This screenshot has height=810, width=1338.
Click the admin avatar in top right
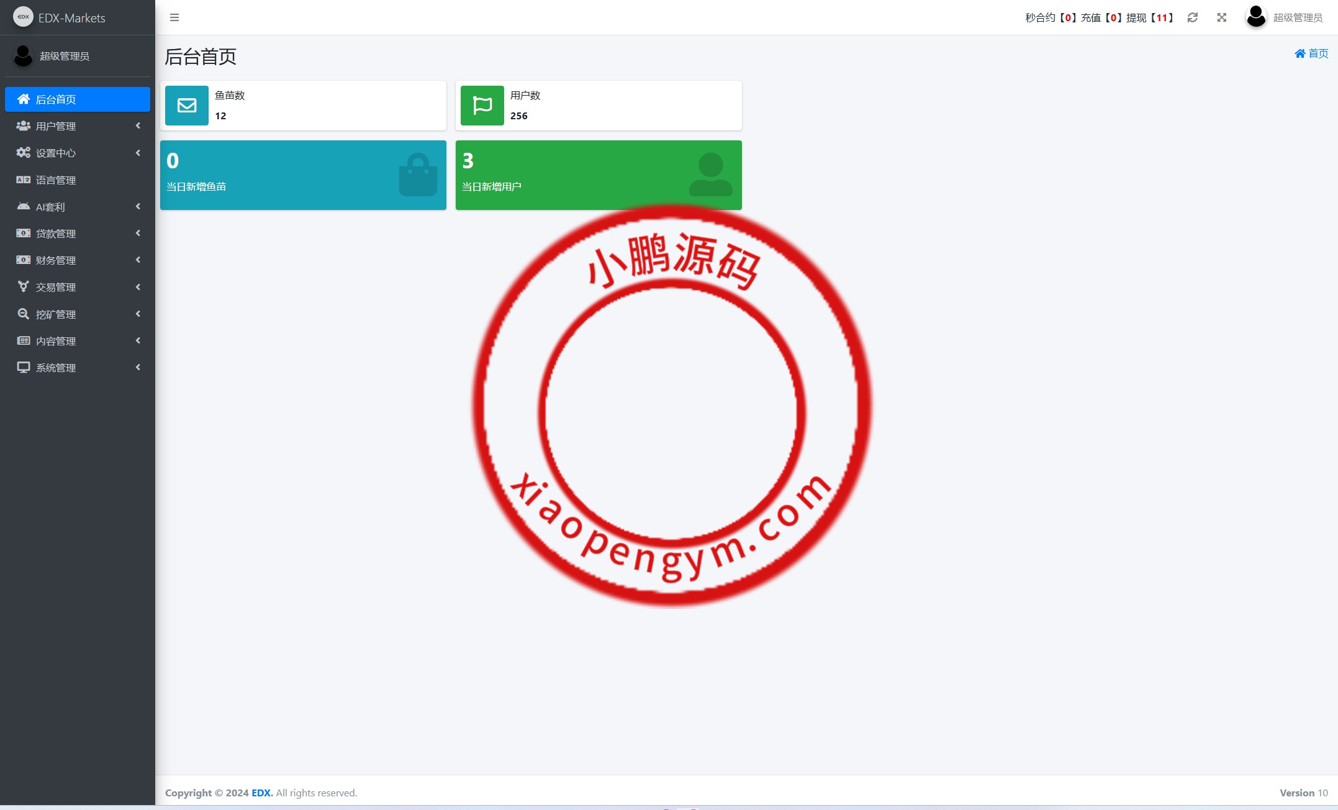(1256, 17)
